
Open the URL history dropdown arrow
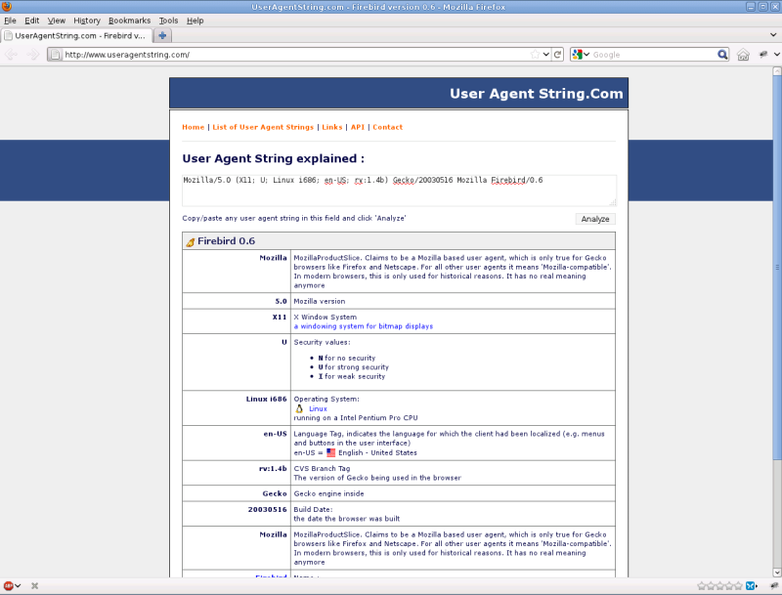546,55
